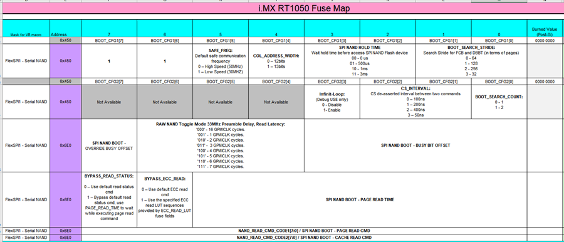Click the BOOT_CFG2[3] cell
The height and width of the screenshot is (242, 564).
[332, 82]
